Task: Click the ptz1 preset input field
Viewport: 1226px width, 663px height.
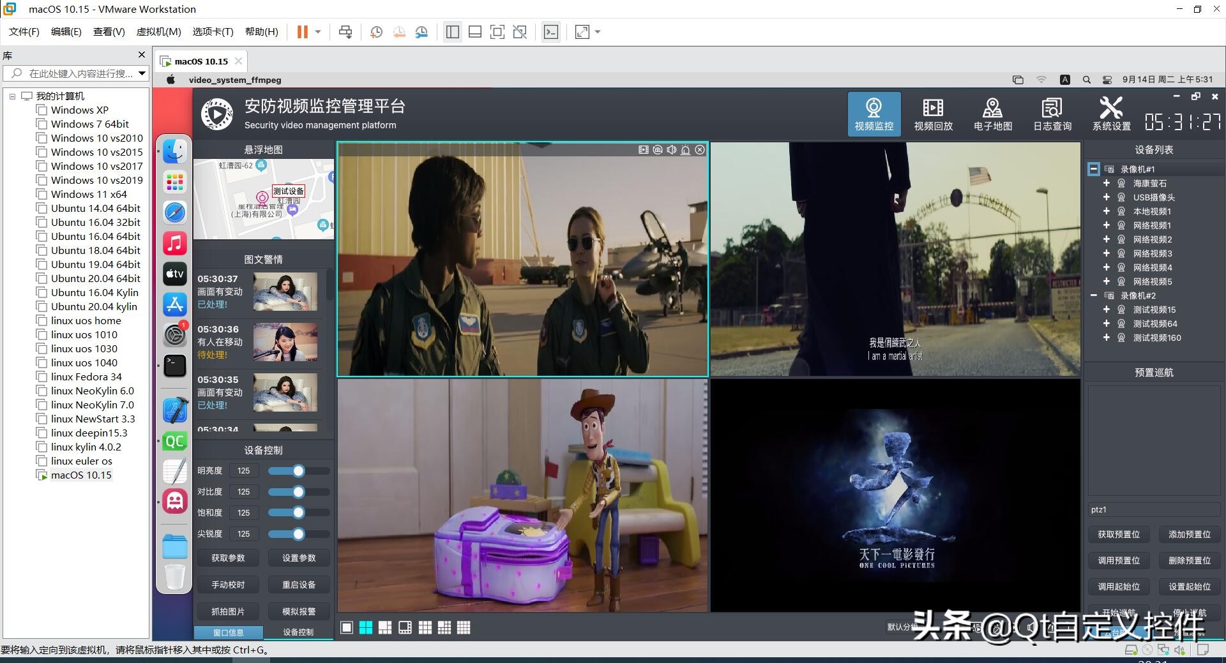Action: 1153,509
